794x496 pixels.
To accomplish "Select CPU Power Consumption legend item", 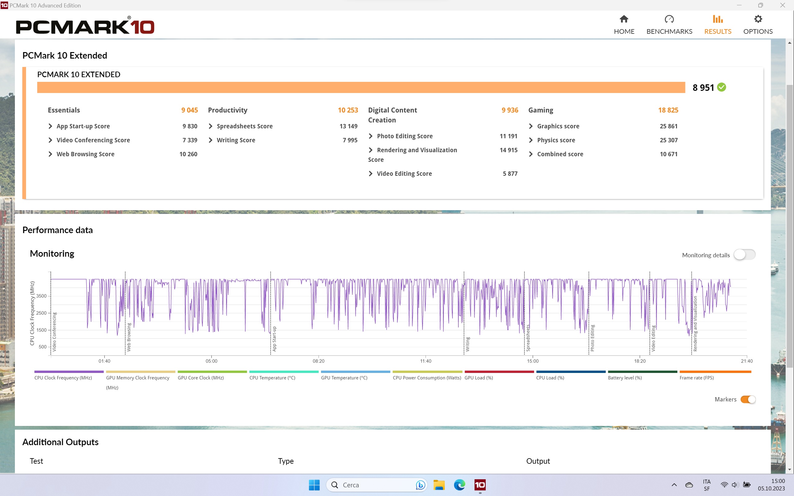I will tap(427, 376).
